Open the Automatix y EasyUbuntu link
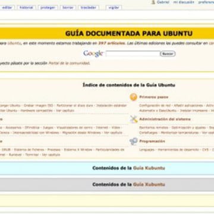Screen dimensions: 214x214 pos(158,111)
